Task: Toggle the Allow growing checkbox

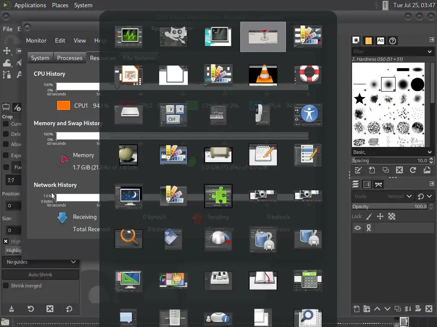Action: (x=6, y=144)
